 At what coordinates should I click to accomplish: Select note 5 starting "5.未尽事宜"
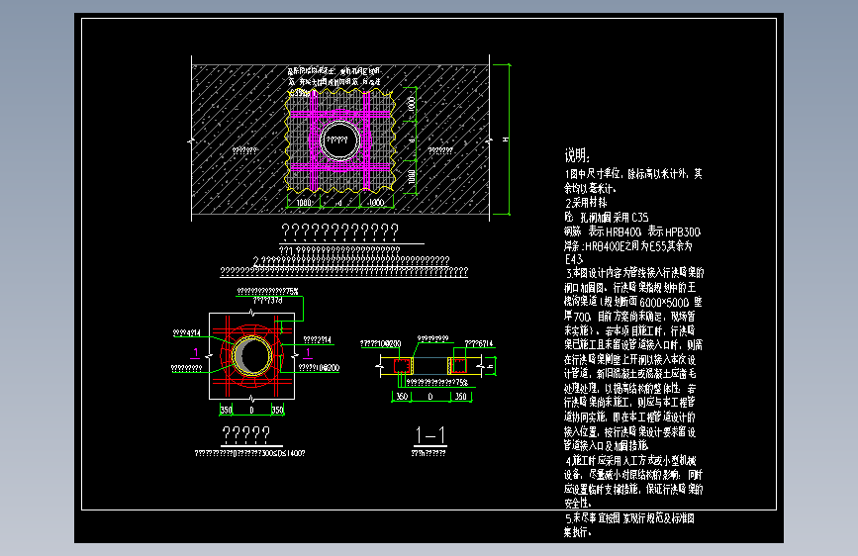629,524
